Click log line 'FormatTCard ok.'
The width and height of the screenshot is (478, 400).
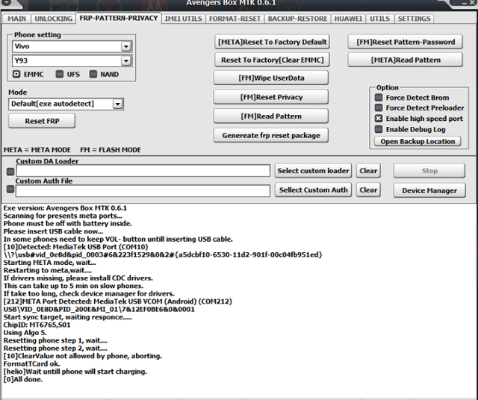point(31,363)
